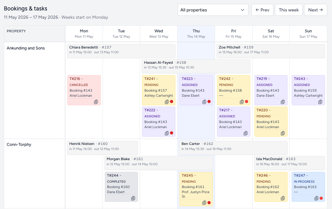Open Hassan Al-Fayed booking #158
Screen dimensions: 332x209
click(196, 66)
